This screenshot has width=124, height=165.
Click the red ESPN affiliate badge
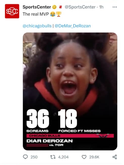coord(61,7)
